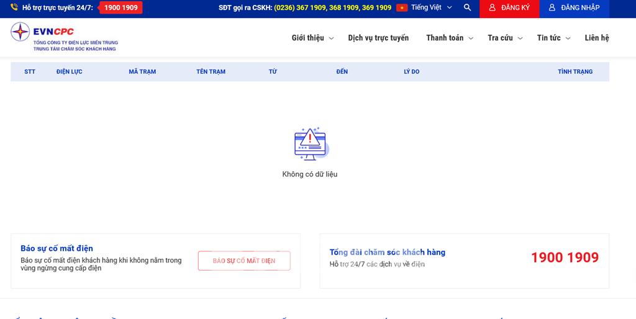Expand the Tra cứu menu
Screen dimensions: 636x319
click(x=505, y=38)
